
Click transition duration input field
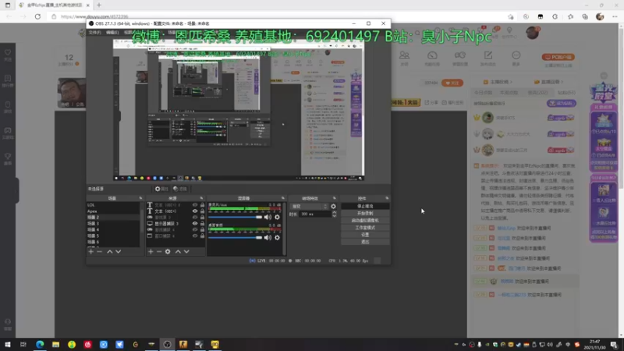pyautogui.click(x=315, y=214)
